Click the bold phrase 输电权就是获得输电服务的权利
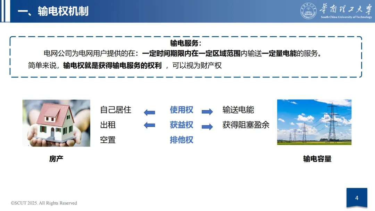The width and height of the screenshot is (375, 211). click(112, 65)
